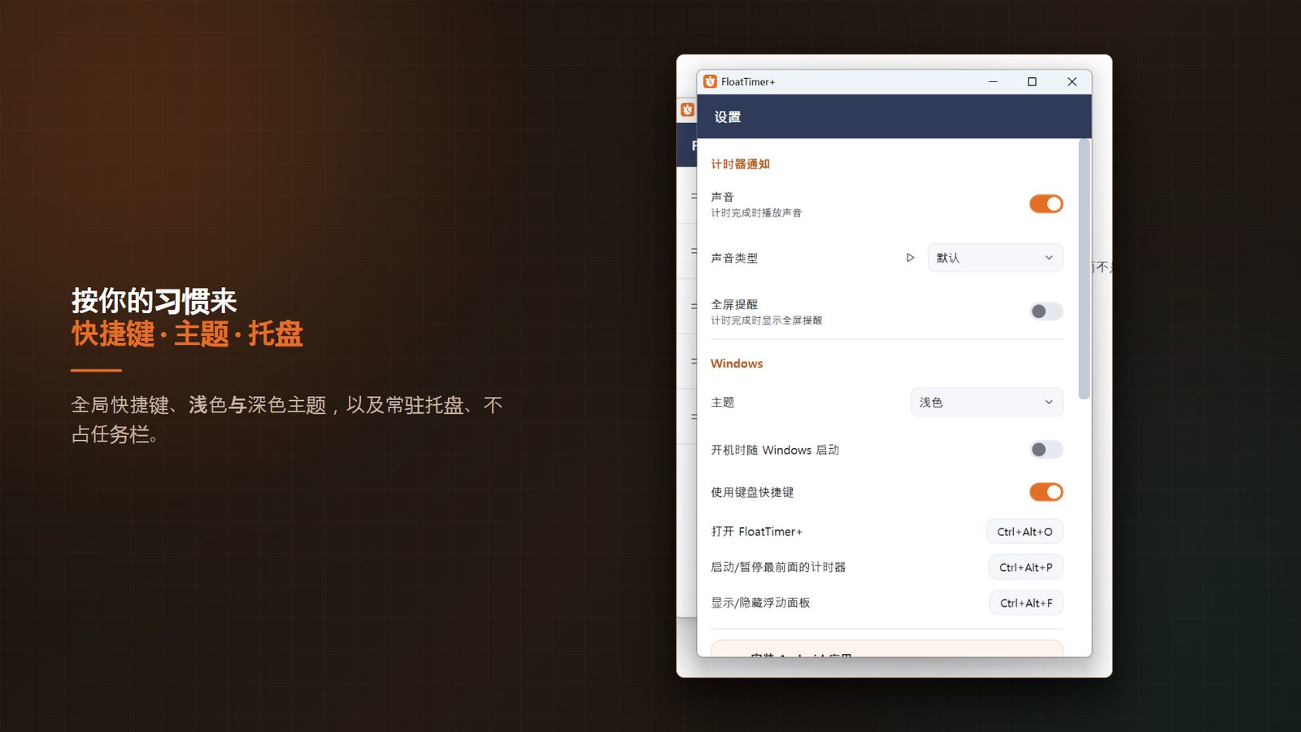The width and height of the screenshot is (1301, 732).
Task: Click the 计时完成时播放声音 description
Action: pyautogui.click(x=756, y=213)
